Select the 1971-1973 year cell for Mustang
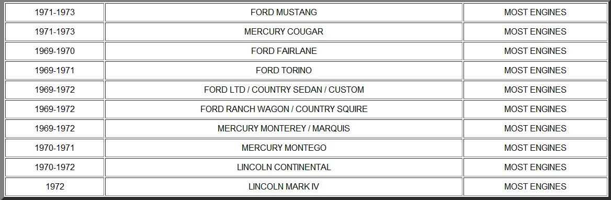Screen dimensions: 611x200 click(x=54, y=12)
